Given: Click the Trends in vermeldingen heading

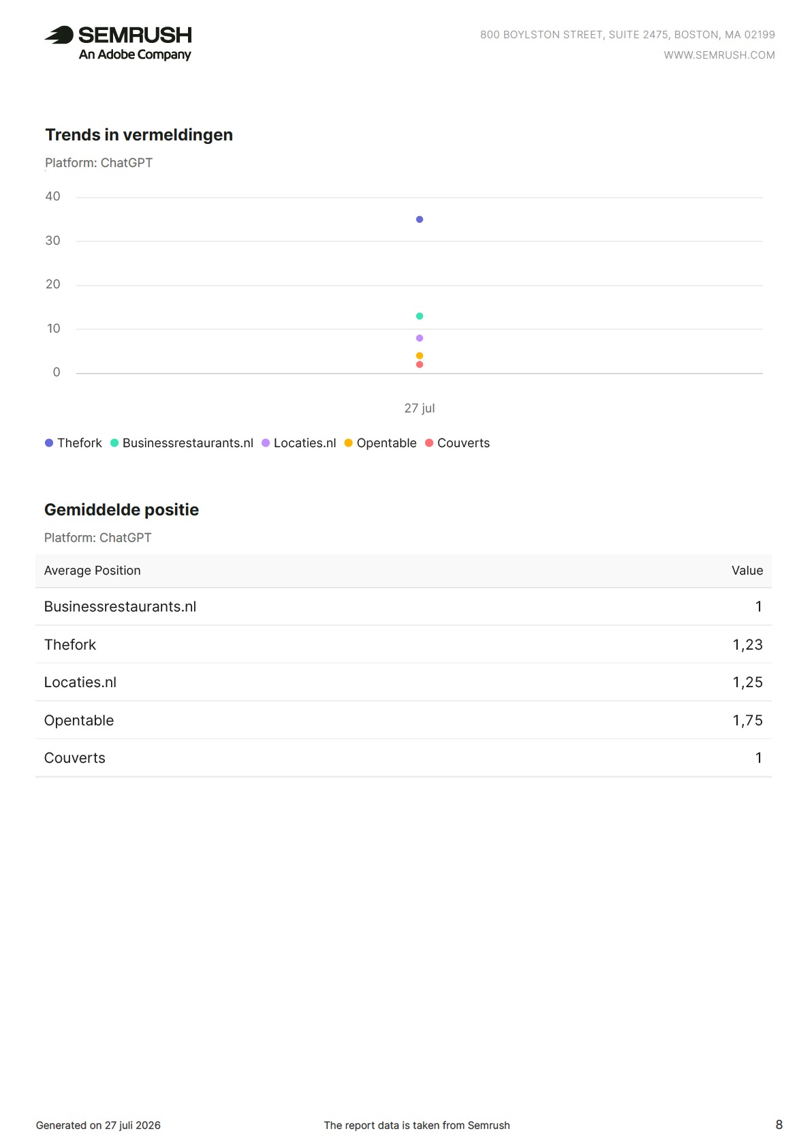Looking at the screenshot, I should pyautogui.click(x=139, y=135).
